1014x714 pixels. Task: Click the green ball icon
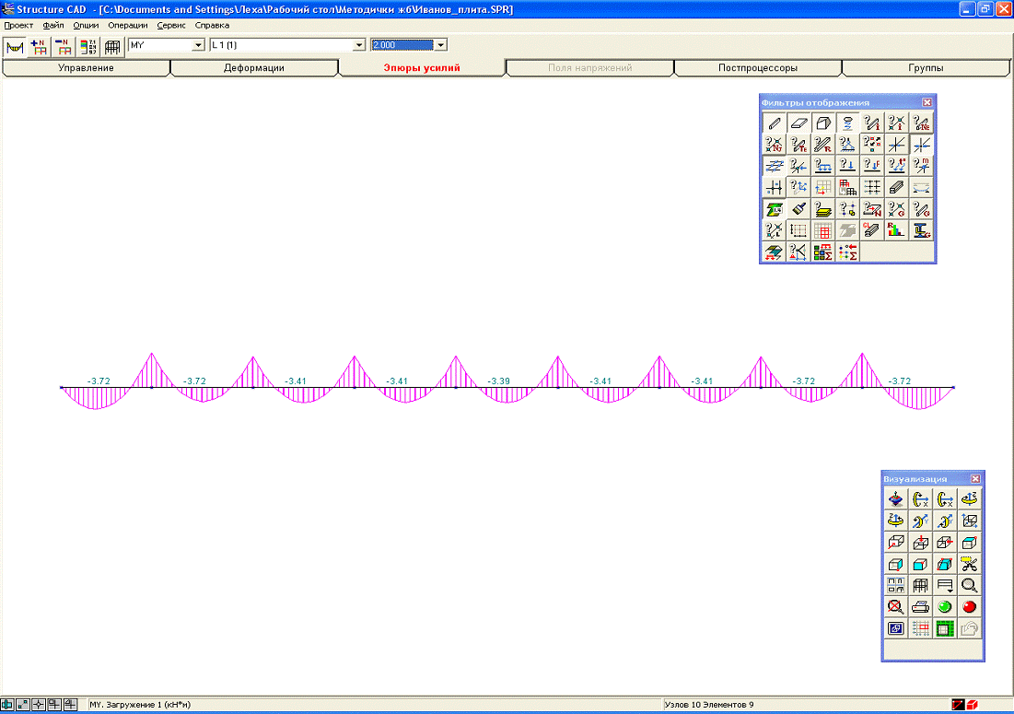pyautogui.click(x=944, y=607)
